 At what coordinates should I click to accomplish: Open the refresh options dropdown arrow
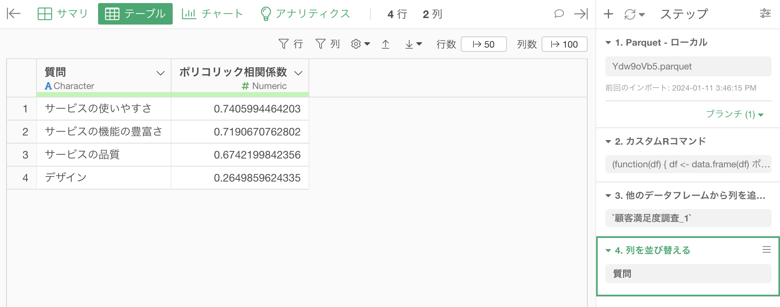pos(642,15)
